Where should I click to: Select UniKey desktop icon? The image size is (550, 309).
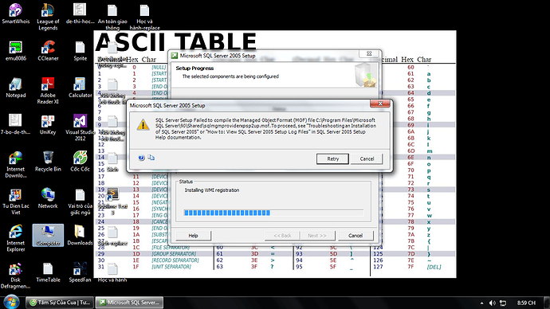click(x=48, y=125)
